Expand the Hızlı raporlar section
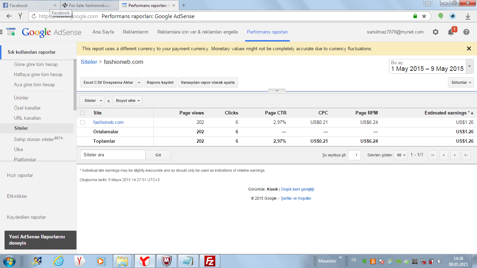477x268 pixels. (x=20, y=175)
